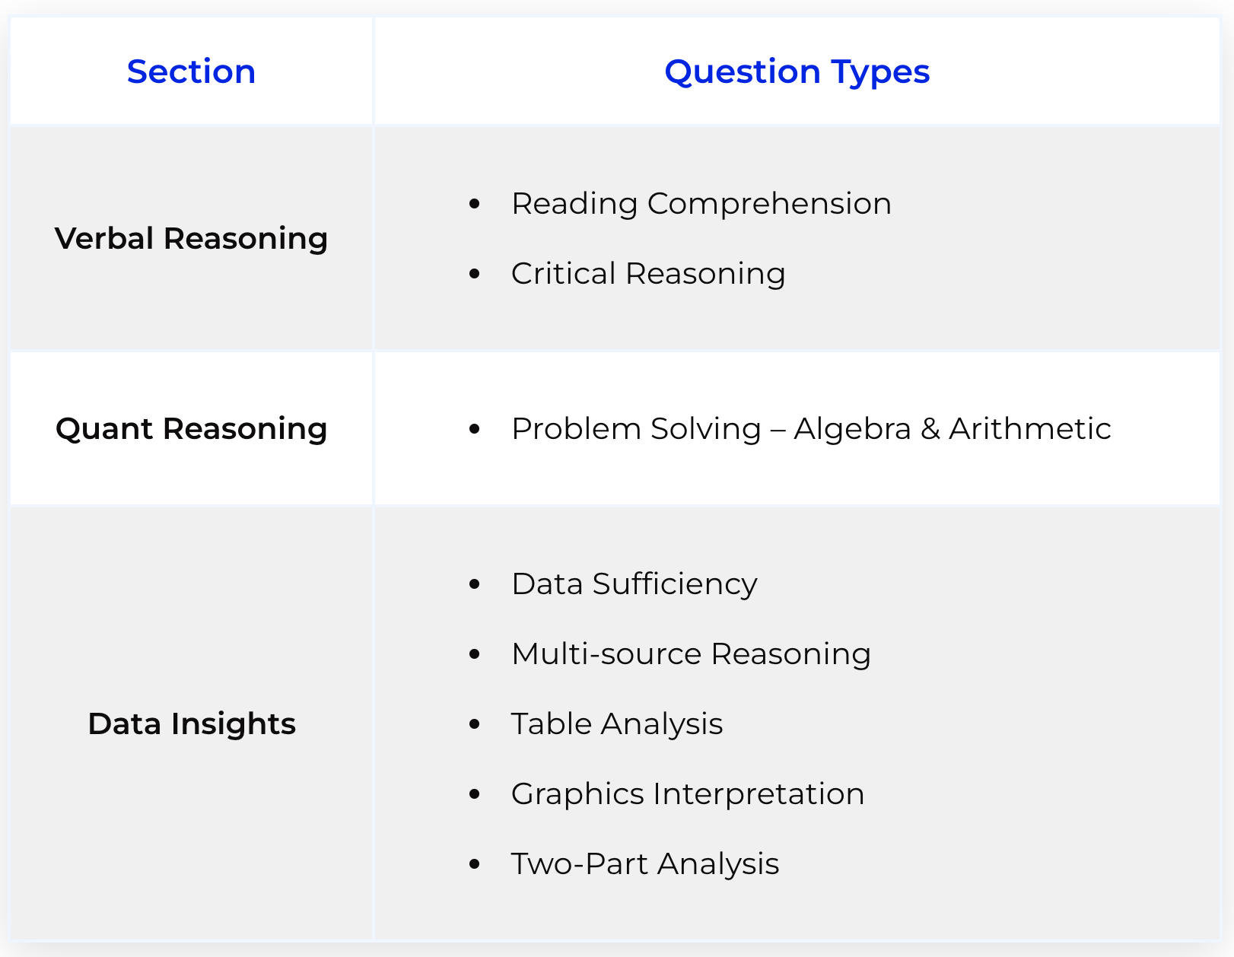The height and width of the screenshot is (957, 1234).
Task: Select the Verbal Reasoning row label
Action: pyautogui.click(x=191, y=238)
